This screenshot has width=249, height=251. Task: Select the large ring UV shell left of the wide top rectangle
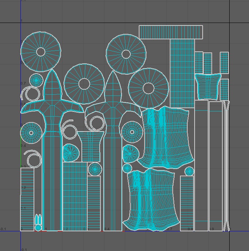[x=126, y=54]
